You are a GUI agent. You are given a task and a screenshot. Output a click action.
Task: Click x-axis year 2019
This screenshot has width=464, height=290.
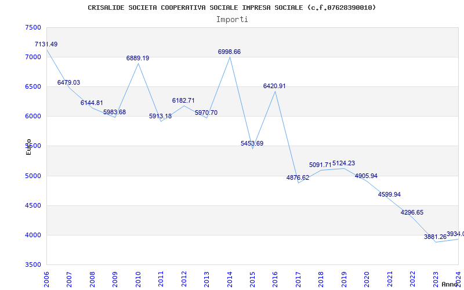pos(344,279)
